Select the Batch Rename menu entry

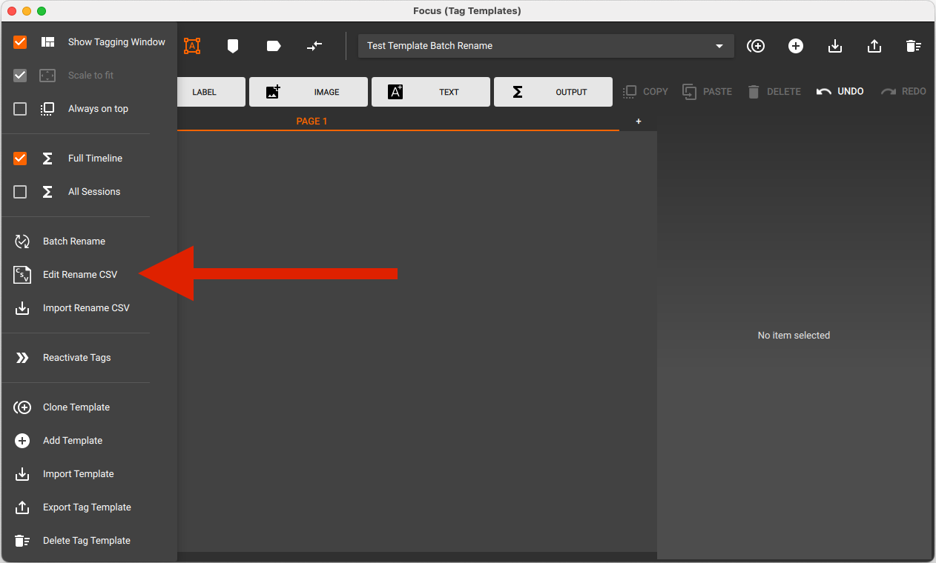[74, 241]
